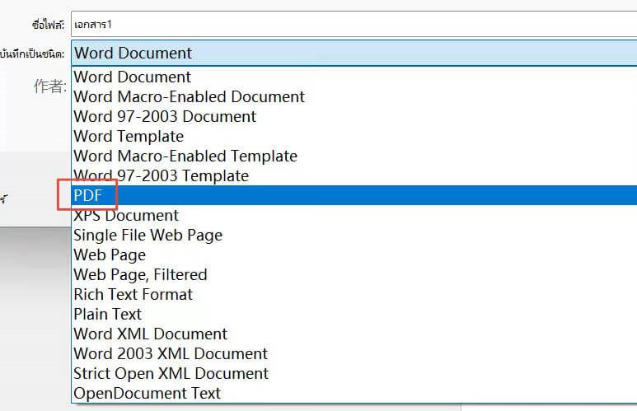Pick Word 2003 XML Document

354,353
